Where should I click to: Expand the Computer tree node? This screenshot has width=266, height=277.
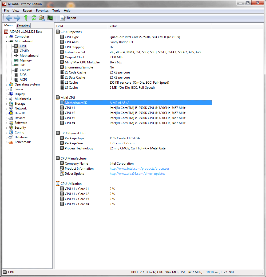7,37
